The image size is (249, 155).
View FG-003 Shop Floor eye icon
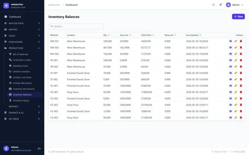coord(231,117)
